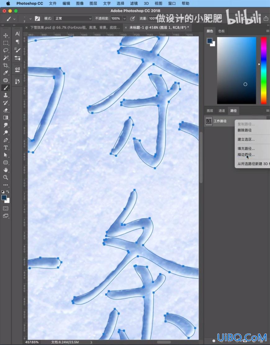Select the Clone Stamp tool
The image size is (270, 345).
6,95
